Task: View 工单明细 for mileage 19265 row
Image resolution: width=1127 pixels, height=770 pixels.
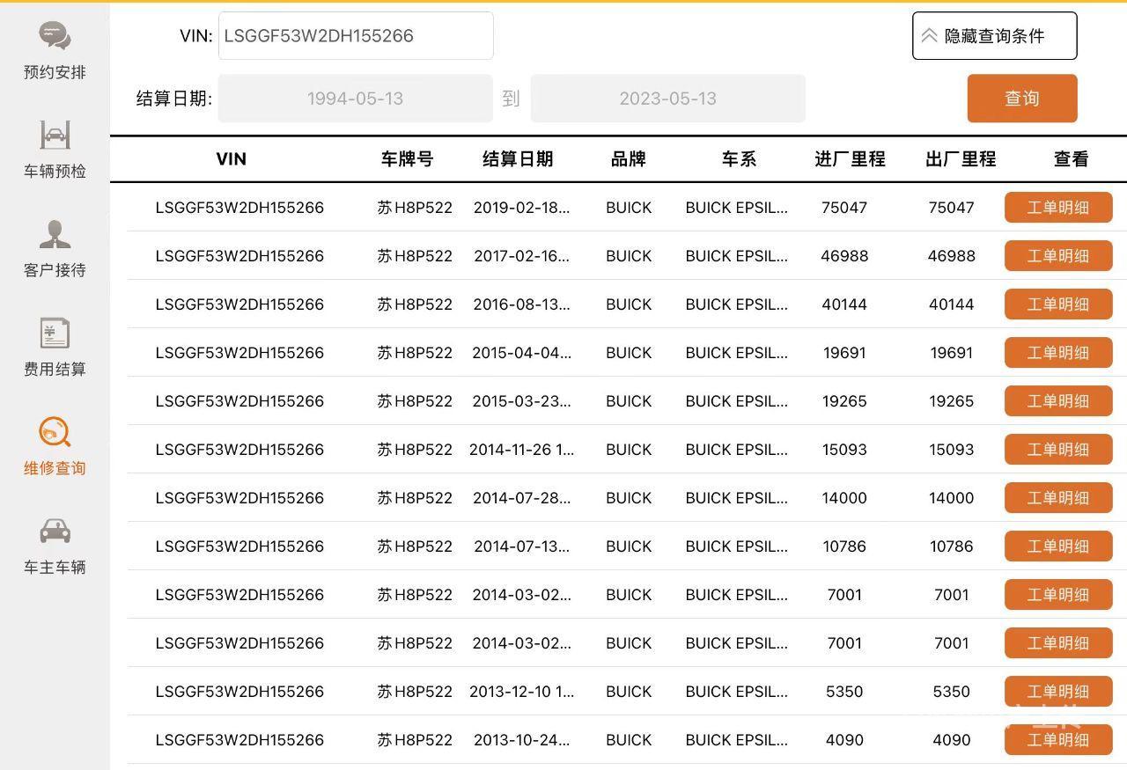Action: tap(1058, 401)
